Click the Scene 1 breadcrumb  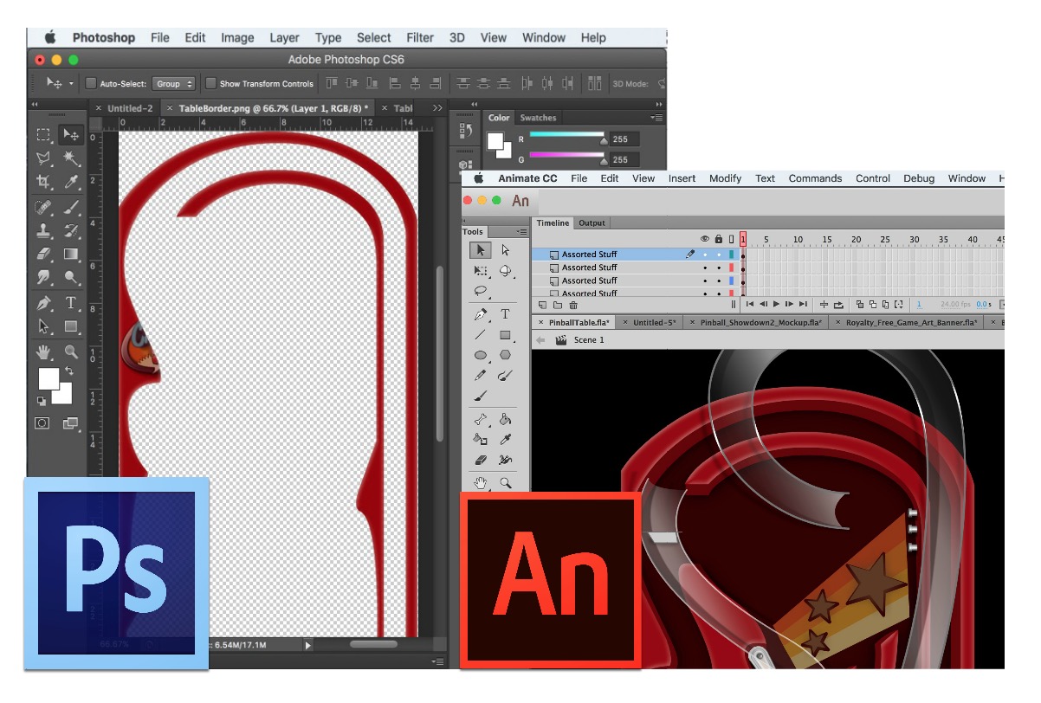(x=589, y=340)
